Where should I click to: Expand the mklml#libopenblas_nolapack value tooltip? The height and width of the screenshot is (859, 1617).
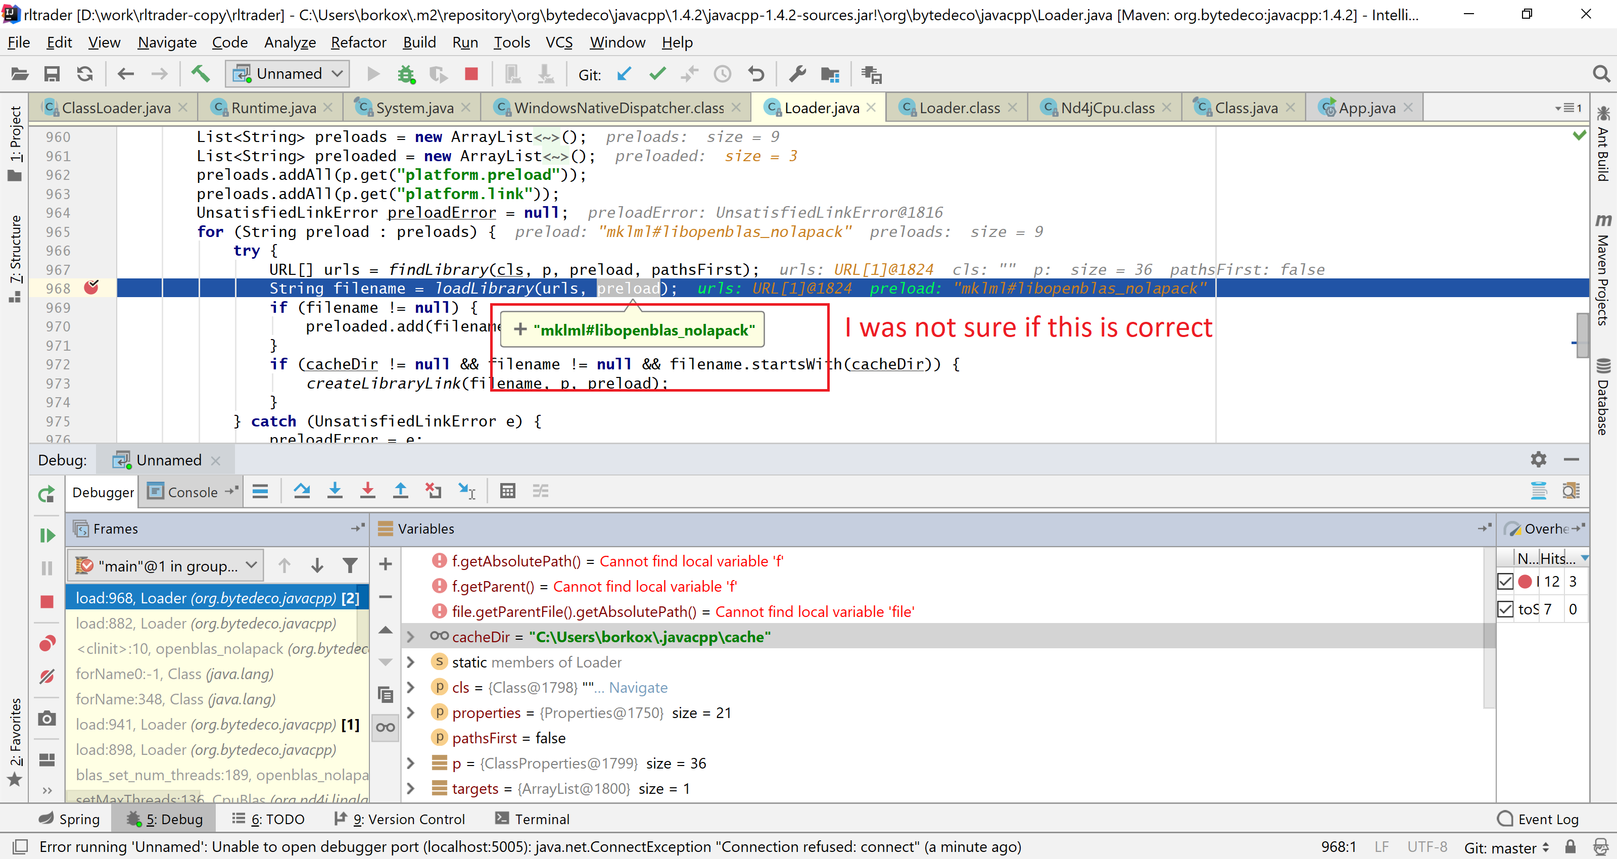(x=520, y=329)
